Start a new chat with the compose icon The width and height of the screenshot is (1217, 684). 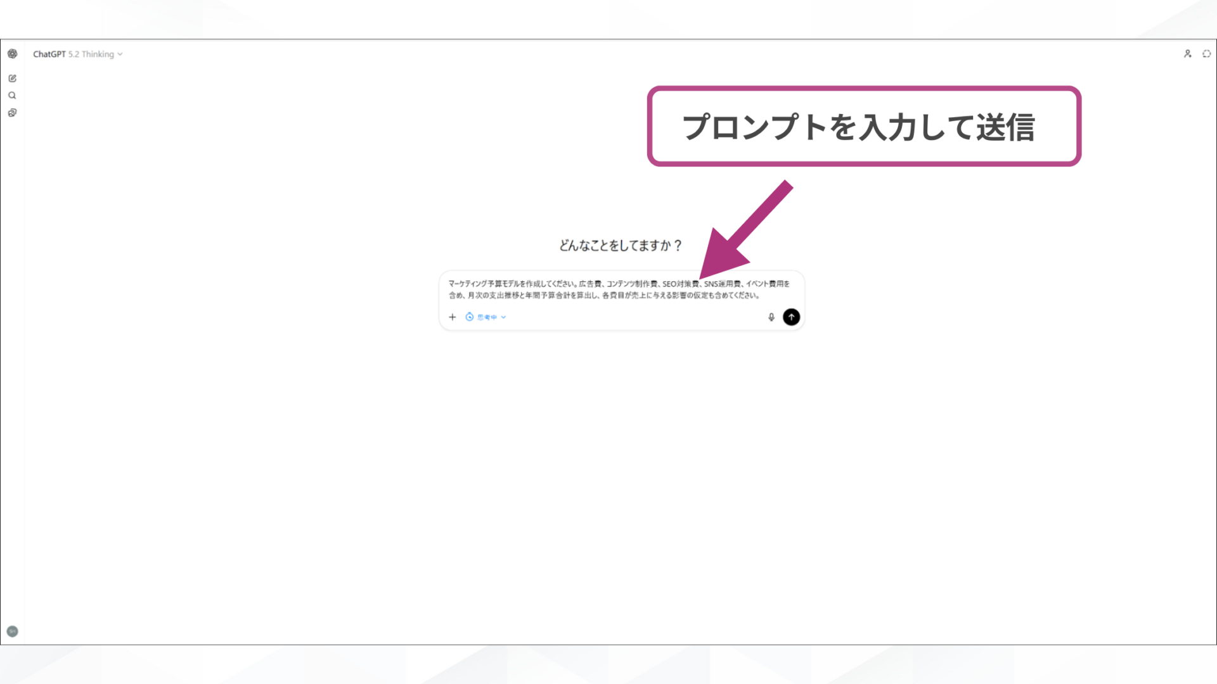(13, 78)
